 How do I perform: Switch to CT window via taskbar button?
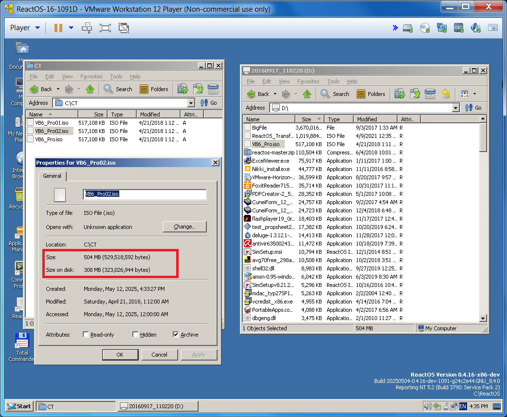[76, 406]
